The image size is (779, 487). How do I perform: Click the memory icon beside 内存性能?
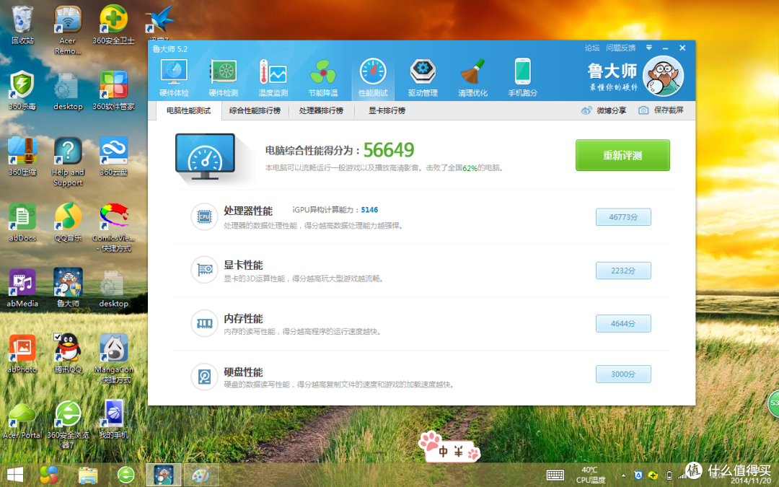(204, 323)
